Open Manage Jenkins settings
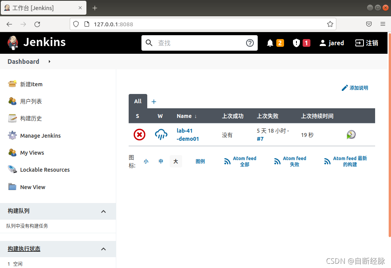 click(40, 135)
